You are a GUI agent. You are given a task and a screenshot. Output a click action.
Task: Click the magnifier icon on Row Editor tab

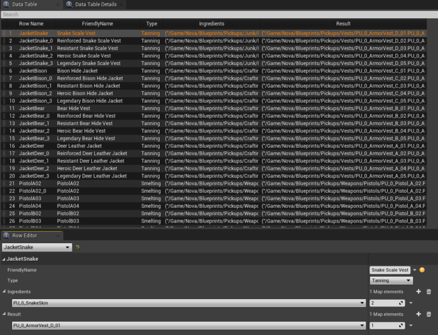(x=6, y=236)
